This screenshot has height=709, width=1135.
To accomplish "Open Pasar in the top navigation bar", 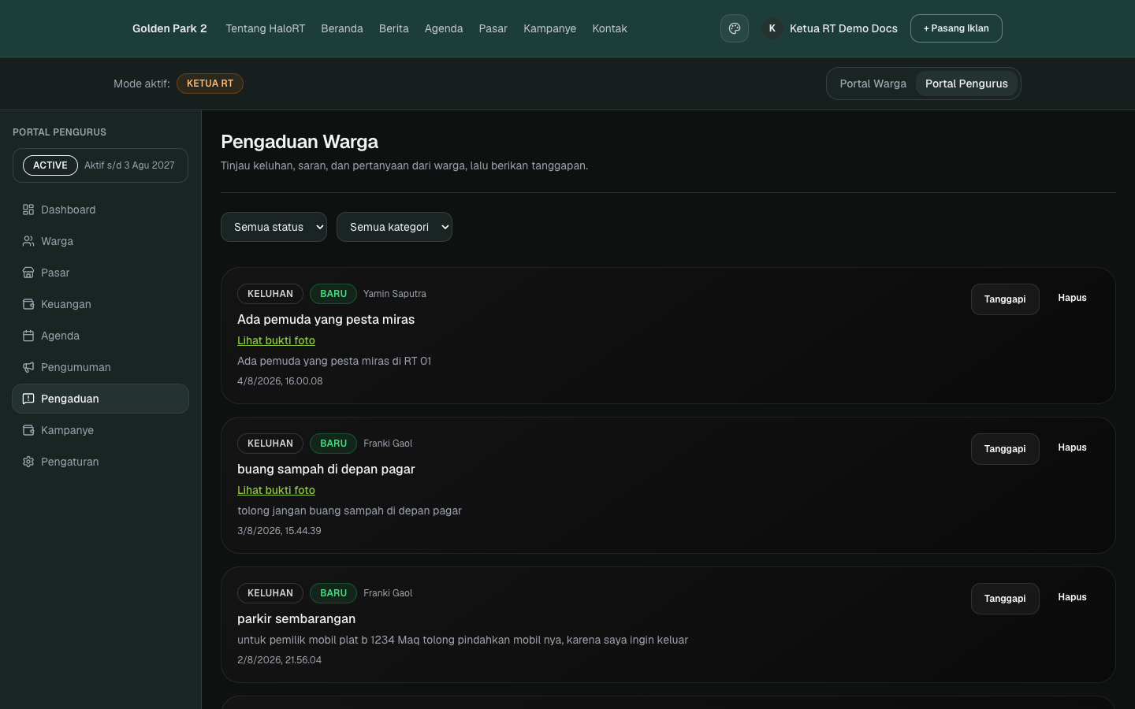I will tap(493, 28).
